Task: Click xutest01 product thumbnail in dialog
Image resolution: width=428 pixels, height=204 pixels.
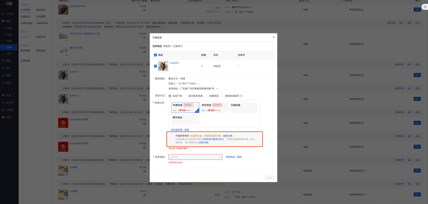Action: (x=163, y=66)
